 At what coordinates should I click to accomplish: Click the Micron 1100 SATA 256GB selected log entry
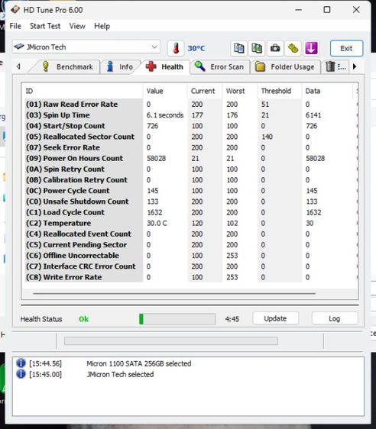point(139,363)
